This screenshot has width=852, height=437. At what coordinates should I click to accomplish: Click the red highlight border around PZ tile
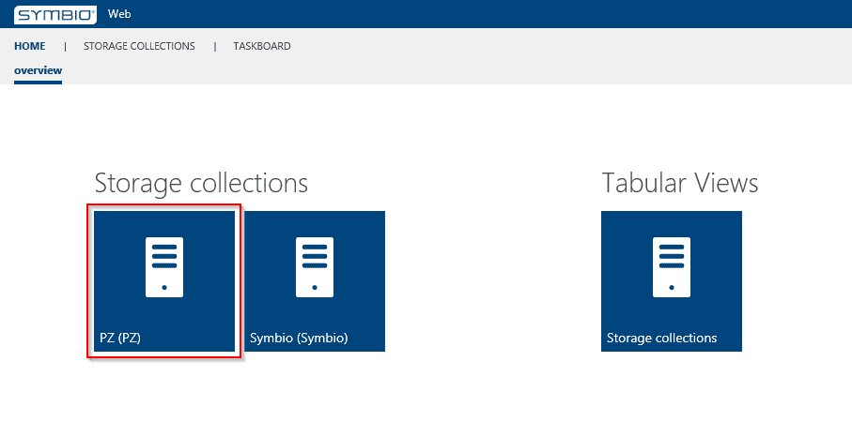pos(88,281)
